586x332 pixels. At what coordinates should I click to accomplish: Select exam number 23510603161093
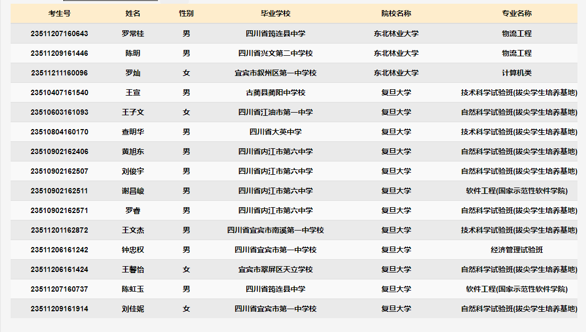(x=60, y=112)
